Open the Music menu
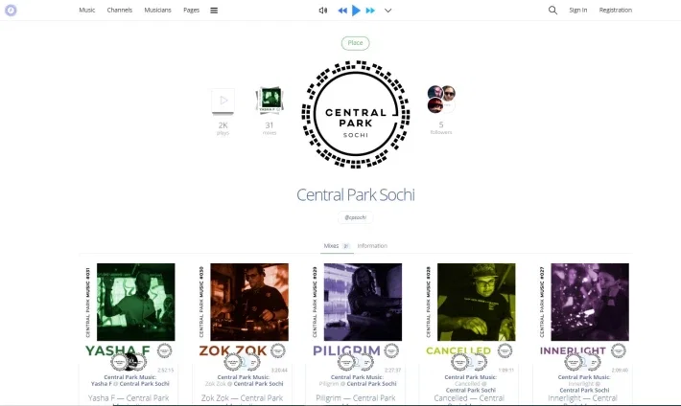Image resolution: width=681 pixels, height=406 pixels. [x=87, y=10]
